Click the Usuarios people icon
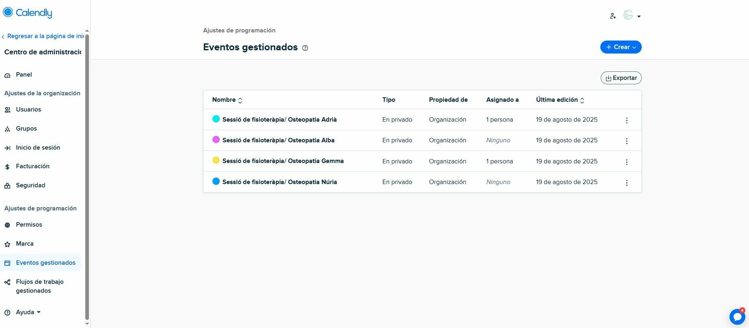The width and height of the screenshot is (749, 328). coord(7,110)
